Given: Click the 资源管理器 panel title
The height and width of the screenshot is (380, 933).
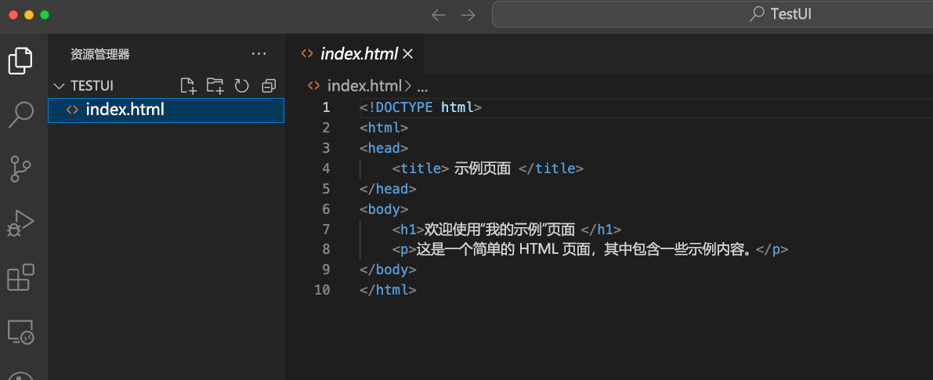Looking at the screenshot, I should pos(100,55).
